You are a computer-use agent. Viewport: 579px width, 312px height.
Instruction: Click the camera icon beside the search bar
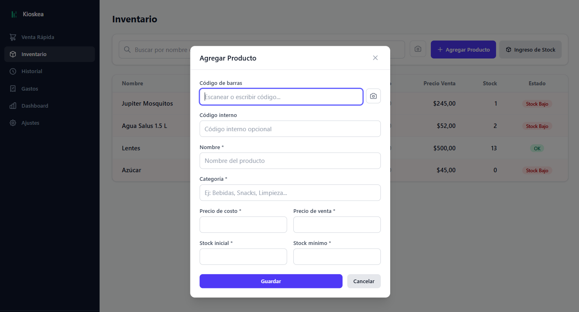point(418,49)
